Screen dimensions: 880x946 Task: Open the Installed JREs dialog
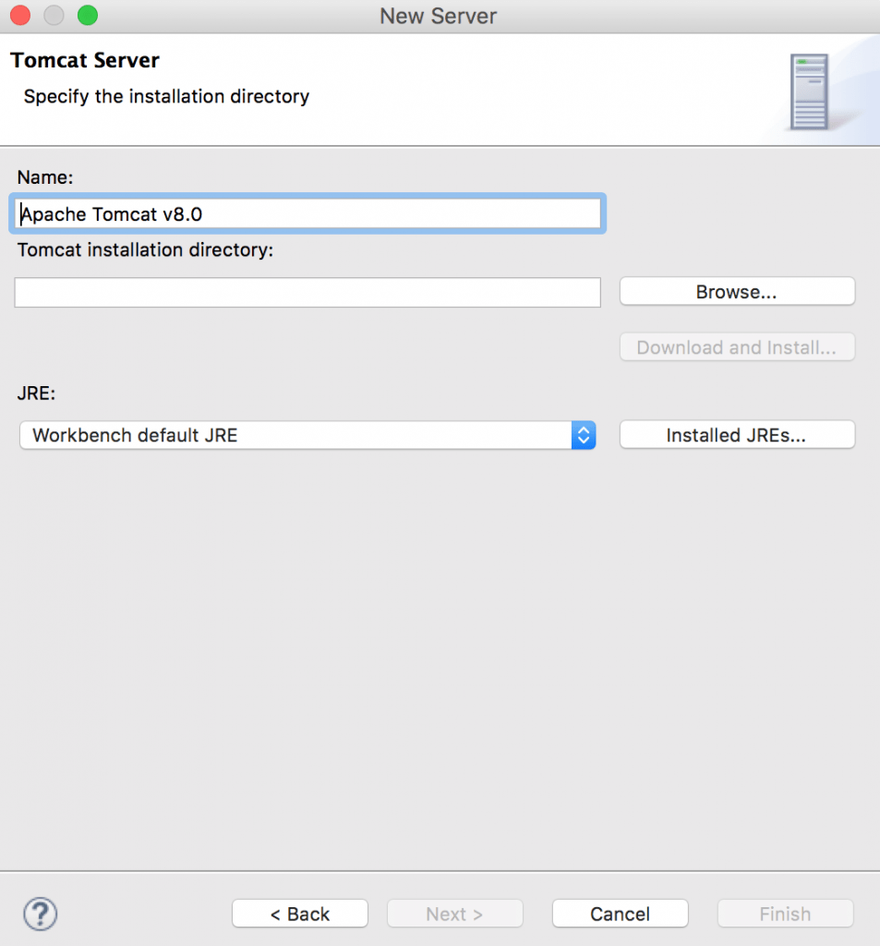tap(736, 434)
